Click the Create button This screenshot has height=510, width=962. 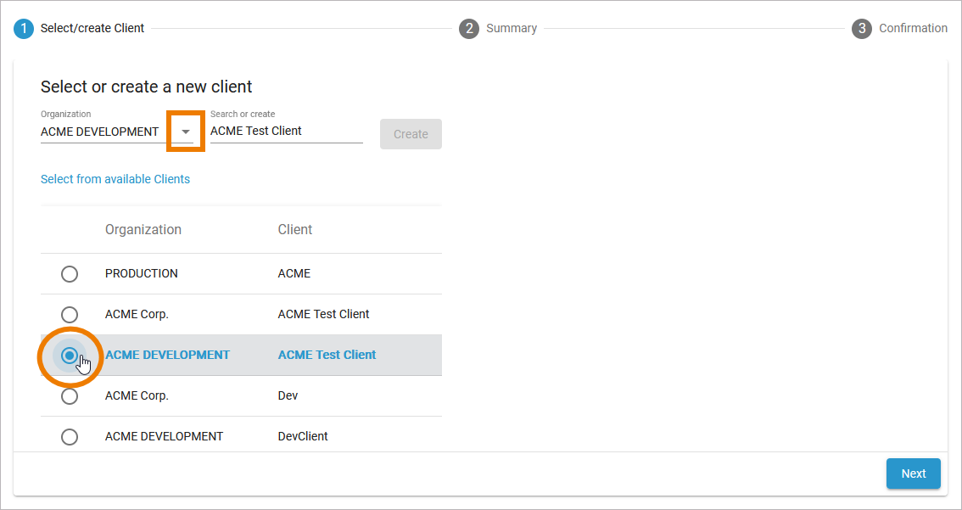pos(411,134)
